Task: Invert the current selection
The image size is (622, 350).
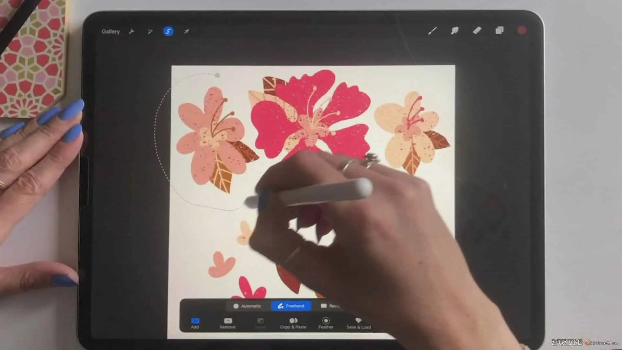Action: pyautogui.click(x=260, y=323)
